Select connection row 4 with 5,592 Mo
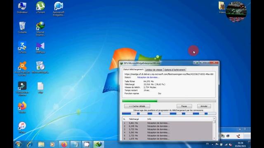 (167, 132)
